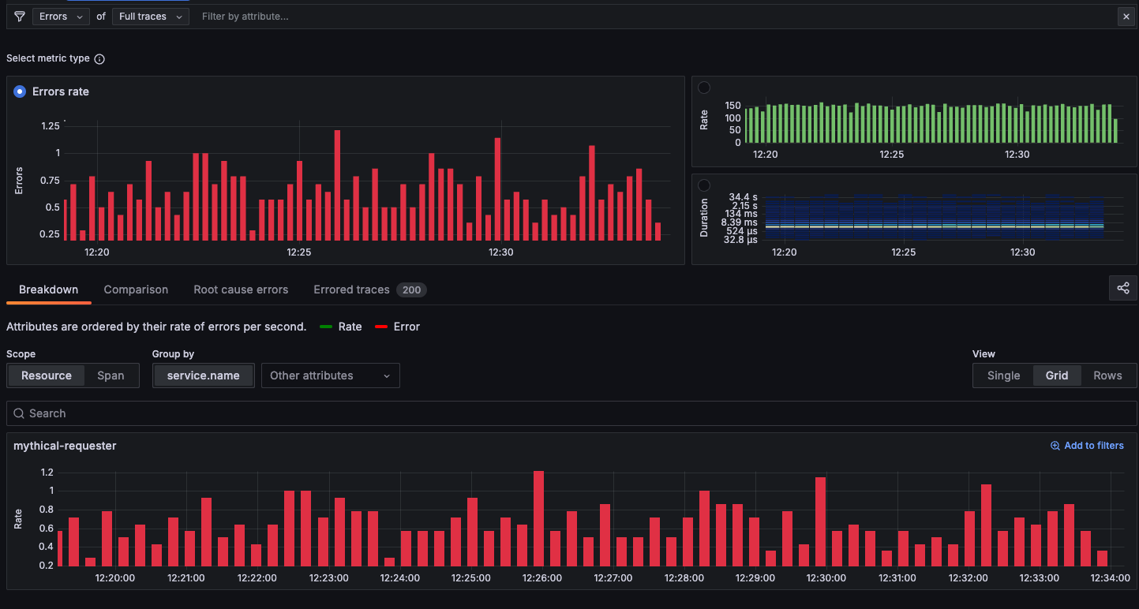1139x609 pixels.
Task: Select the Errors rate radio button
Action: tap(19, 92)
